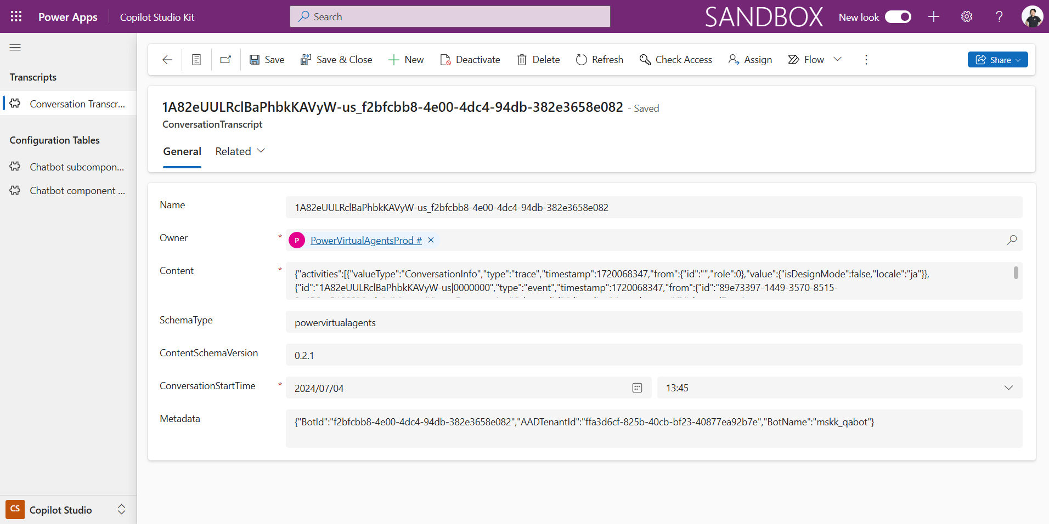Click the Owner lookup search icon
The width and height of the screenshot is (1049, 524).
click(x=1012, y=240)
